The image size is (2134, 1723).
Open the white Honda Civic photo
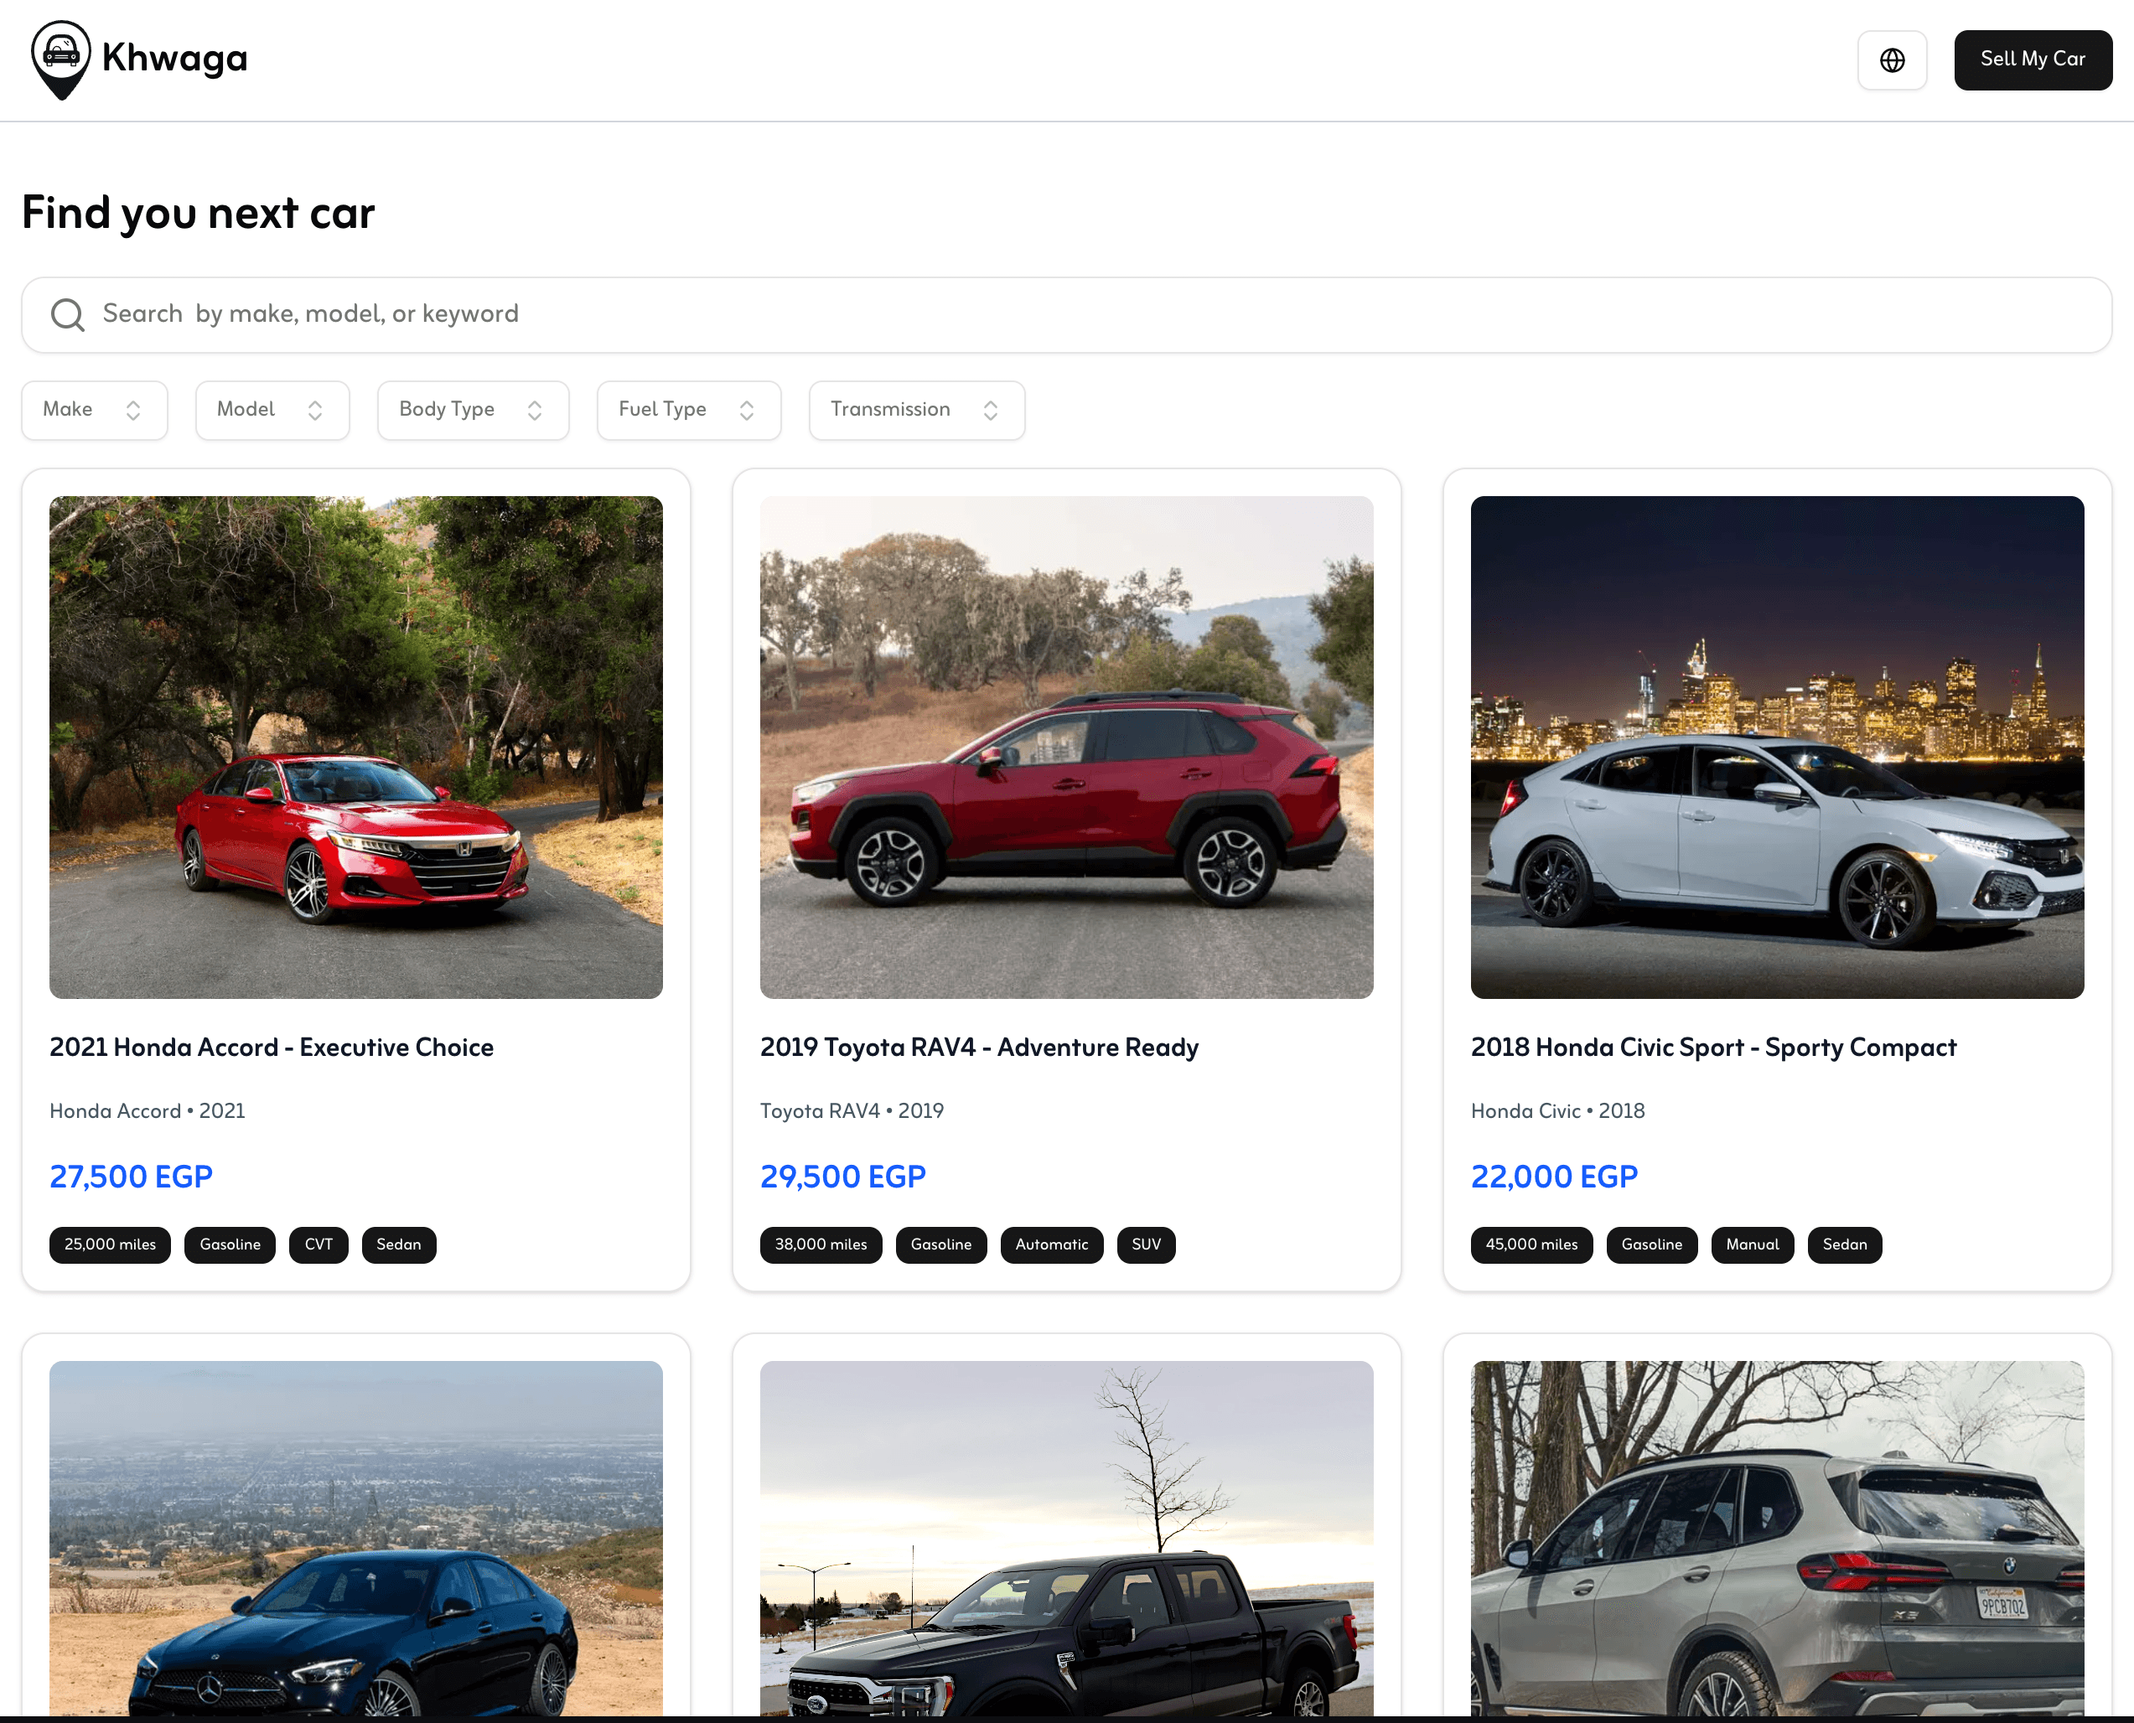tap(1777, 747)
